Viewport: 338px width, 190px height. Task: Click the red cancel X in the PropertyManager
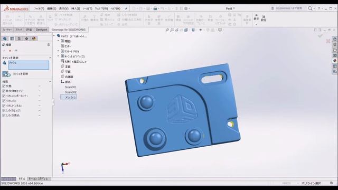10,51
